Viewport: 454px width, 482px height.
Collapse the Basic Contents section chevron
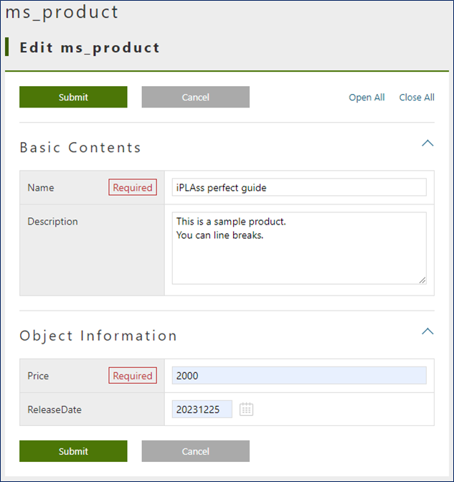pyautogui.click(x=427, y=143)
